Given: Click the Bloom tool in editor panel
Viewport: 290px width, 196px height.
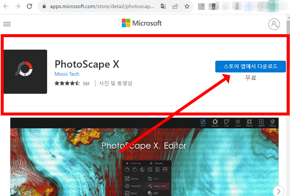Looking at the screenshot, I should (131, 193).
